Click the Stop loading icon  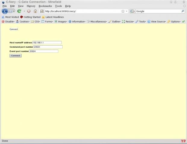[x=29, y=11]
